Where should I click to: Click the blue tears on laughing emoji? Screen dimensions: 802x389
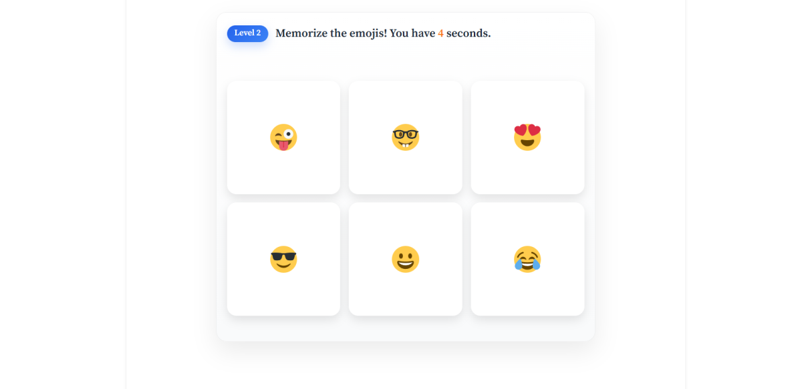[527, 266]
